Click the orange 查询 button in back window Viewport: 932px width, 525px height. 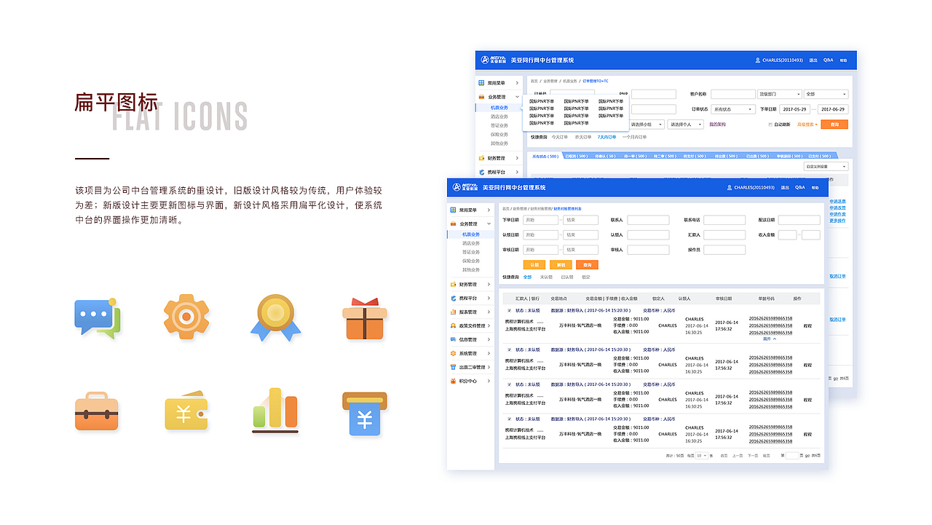coord(834,125)
